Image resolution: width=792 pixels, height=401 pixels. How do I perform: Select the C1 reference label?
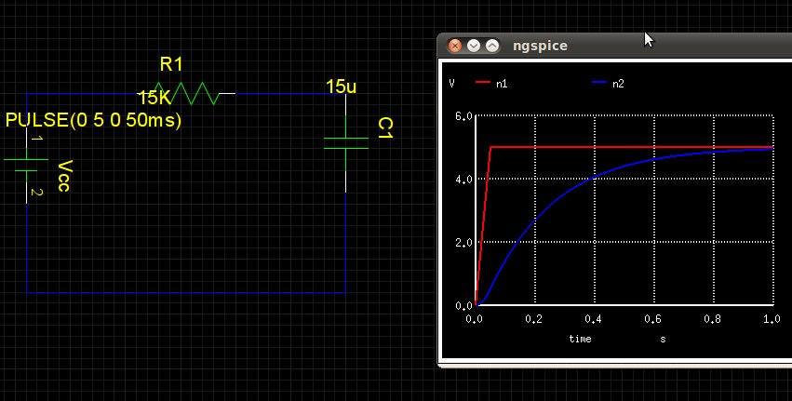pyautogui.click(x=384, y=129)
